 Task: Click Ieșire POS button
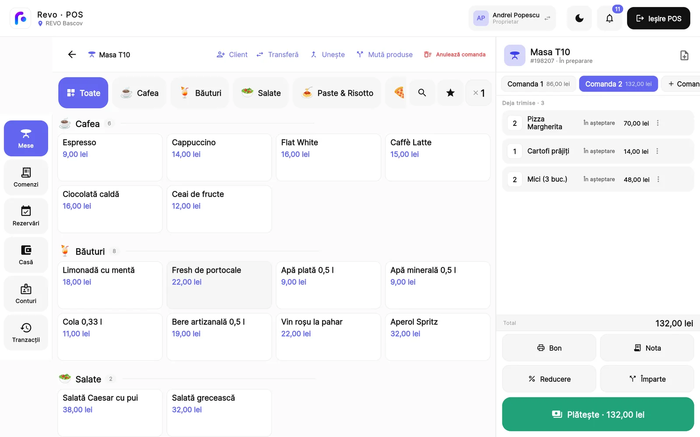658,18
